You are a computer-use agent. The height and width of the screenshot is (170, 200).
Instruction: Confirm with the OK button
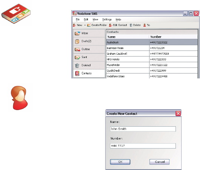click(x=120, y=162)
